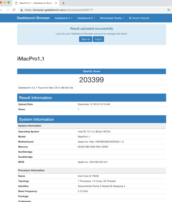Click the Sign up button

pyautogui.click(x=85, y=39)
